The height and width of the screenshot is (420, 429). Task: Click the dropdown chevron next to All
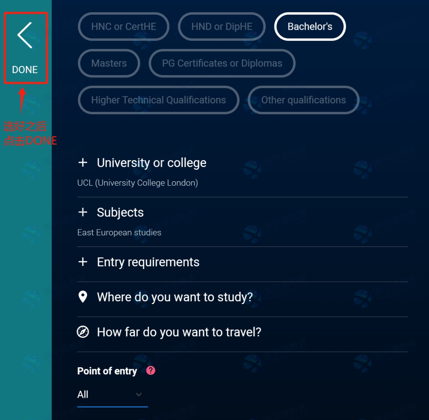[x=139, y=395]
